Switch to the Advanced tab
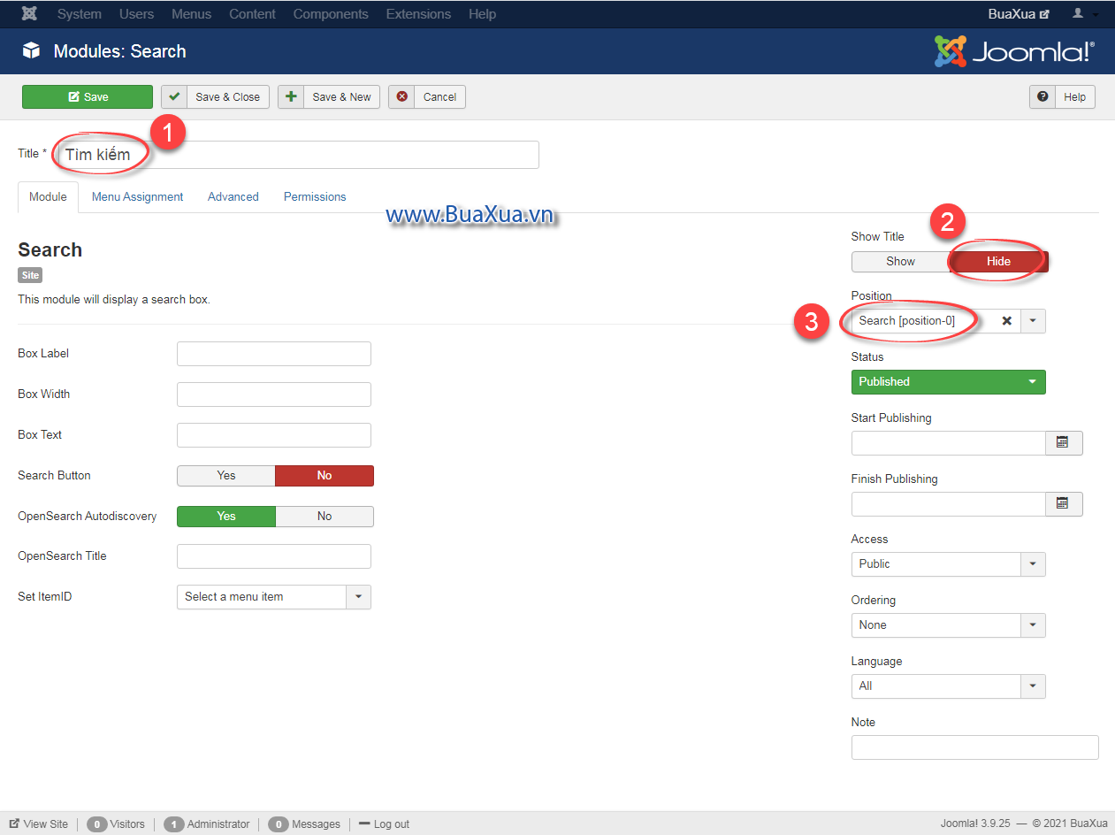This screenshot has width=1115, height=835. pyautogui.click(x=233, y=197)
